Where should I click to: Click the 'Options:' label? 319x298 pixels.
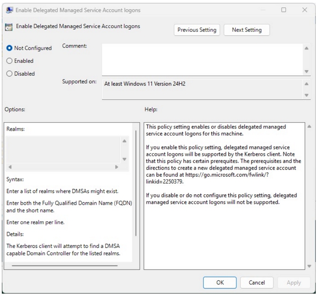pyautogui.click(x=15, y=109)
